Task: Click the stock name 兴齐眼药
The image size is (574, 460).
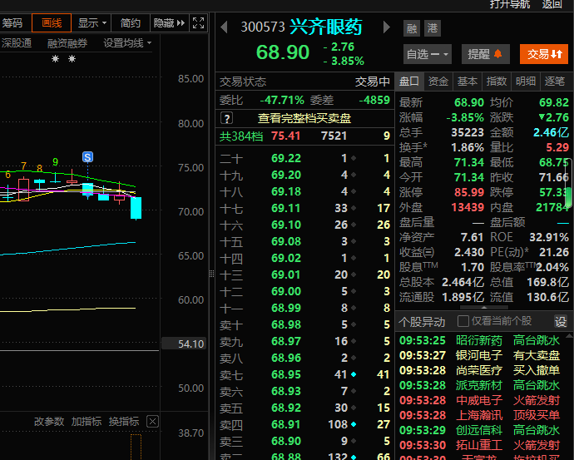Action: coord(326,27)
